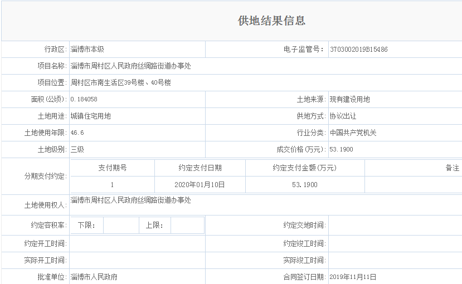
Task: Click the 成交价格 value 53.1900
Action: pyautogui.click(x=341, y=150)
